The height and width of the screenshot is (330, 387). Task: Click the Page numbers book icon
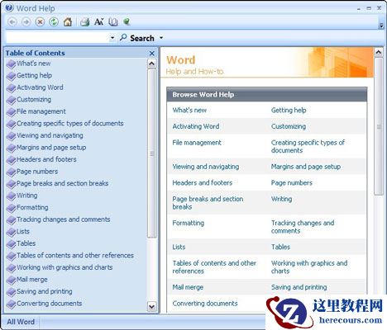12,172
